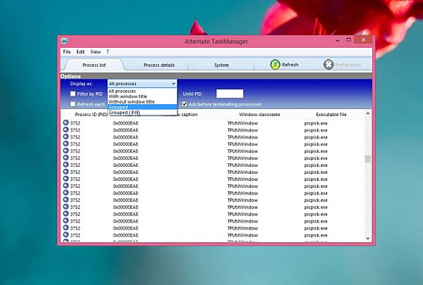423x285 pixels.
Task: Switch to the Process details tab
Action: point(159,65)
